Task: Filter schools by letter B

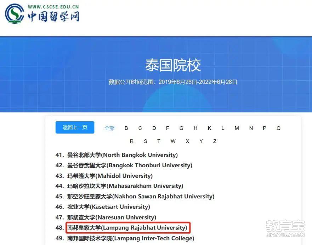Action: (126, 128)
